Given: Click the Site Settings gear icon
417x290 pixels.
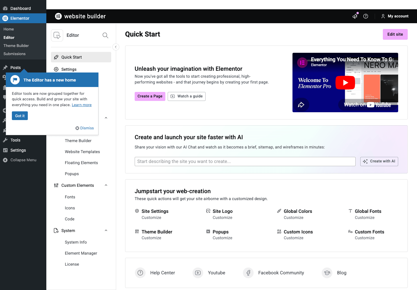Looking at the screenshot, I should 137,211.
